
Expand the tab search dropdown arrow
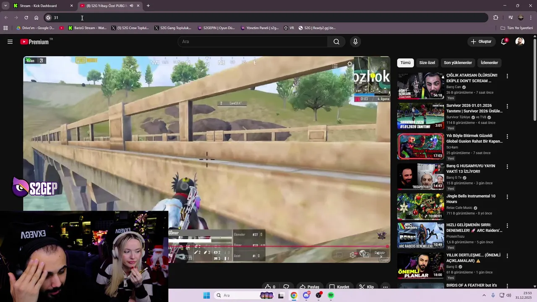click(5, 5)
